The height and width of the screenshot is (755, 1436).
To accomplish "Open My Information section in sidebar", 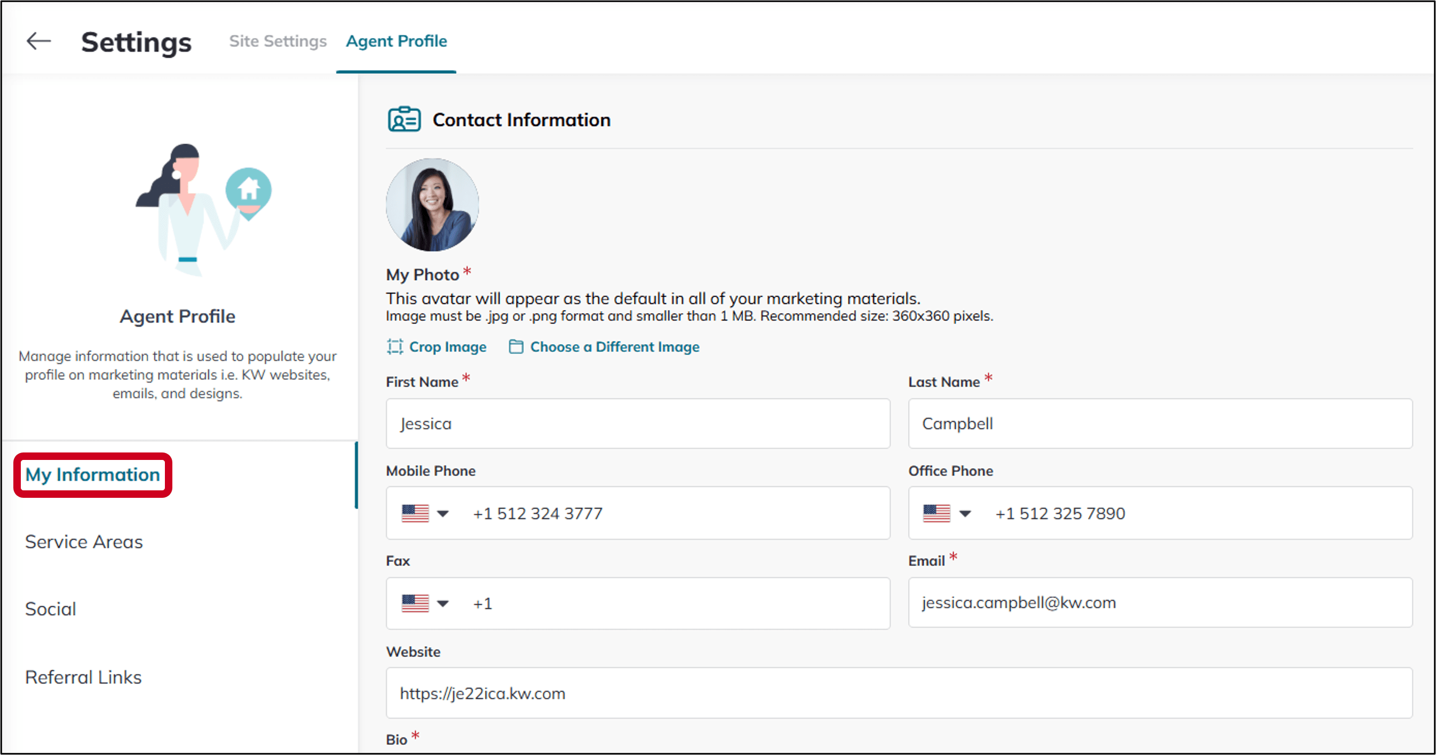I will click(92, 475).
